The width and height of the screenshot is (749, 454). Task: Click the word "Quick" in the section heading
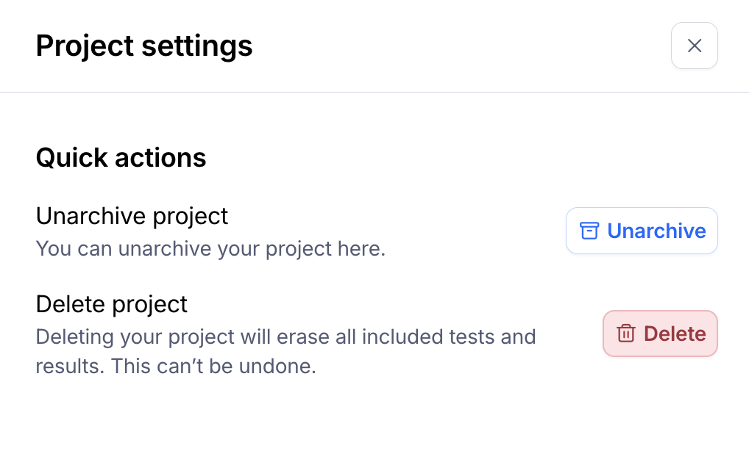72,157
